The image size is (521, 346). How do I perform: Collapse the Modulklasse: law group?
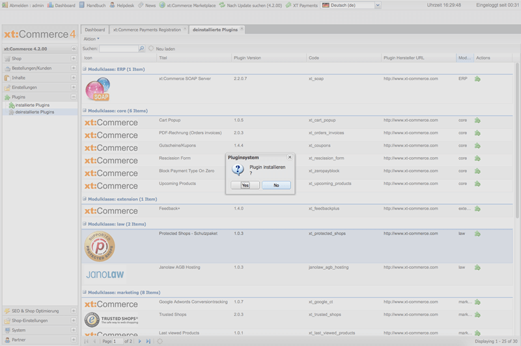click(x=85, y=224)
